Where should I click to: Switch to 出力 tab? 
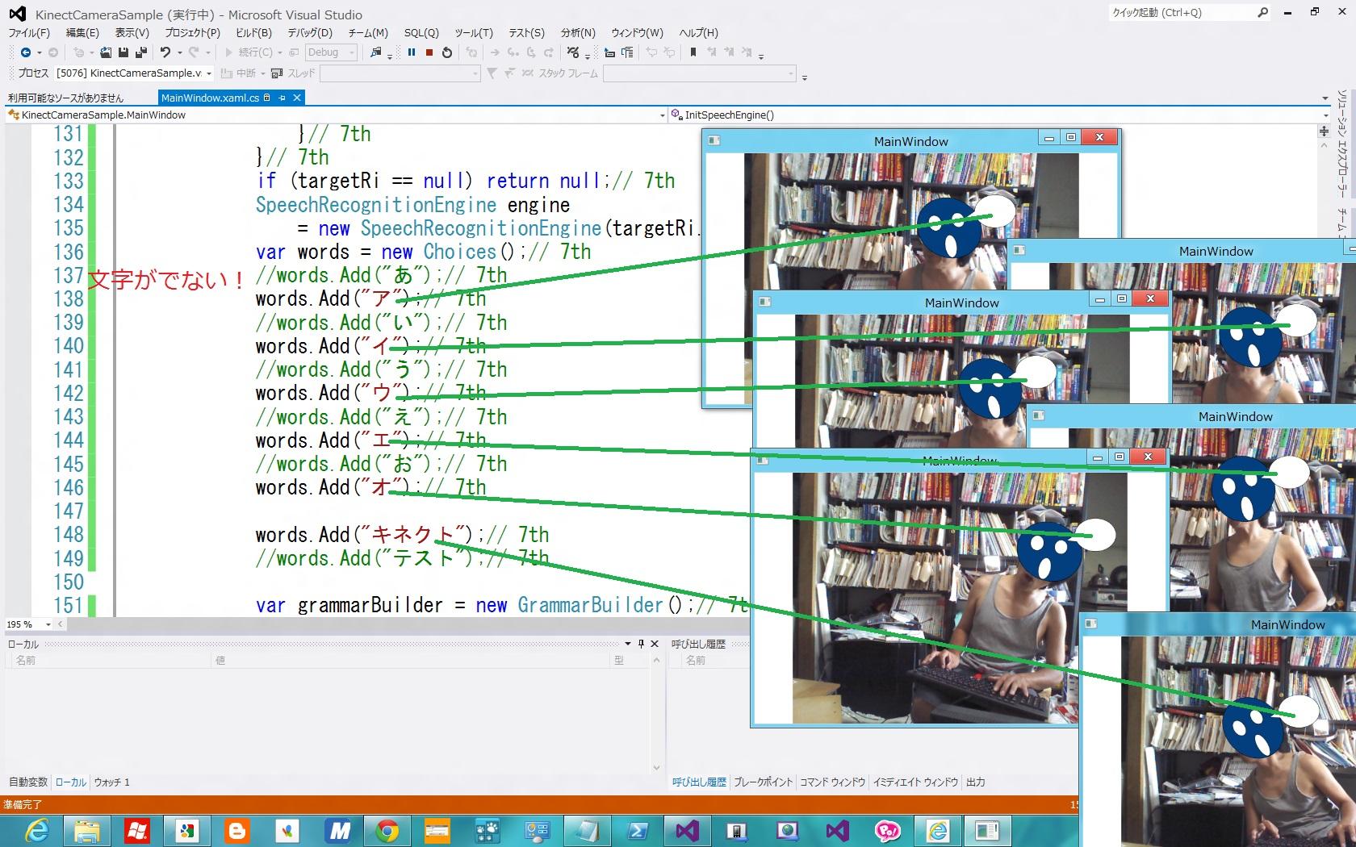976,782
